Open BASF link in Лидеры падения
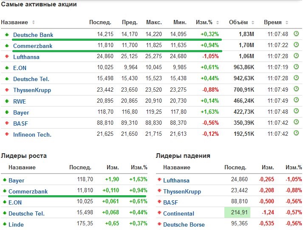The image size is (303, 230). pos(170,202)
